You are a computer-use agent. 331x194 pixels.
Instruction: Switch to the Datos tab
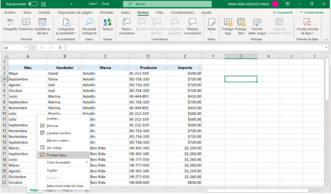pos(126,12)
